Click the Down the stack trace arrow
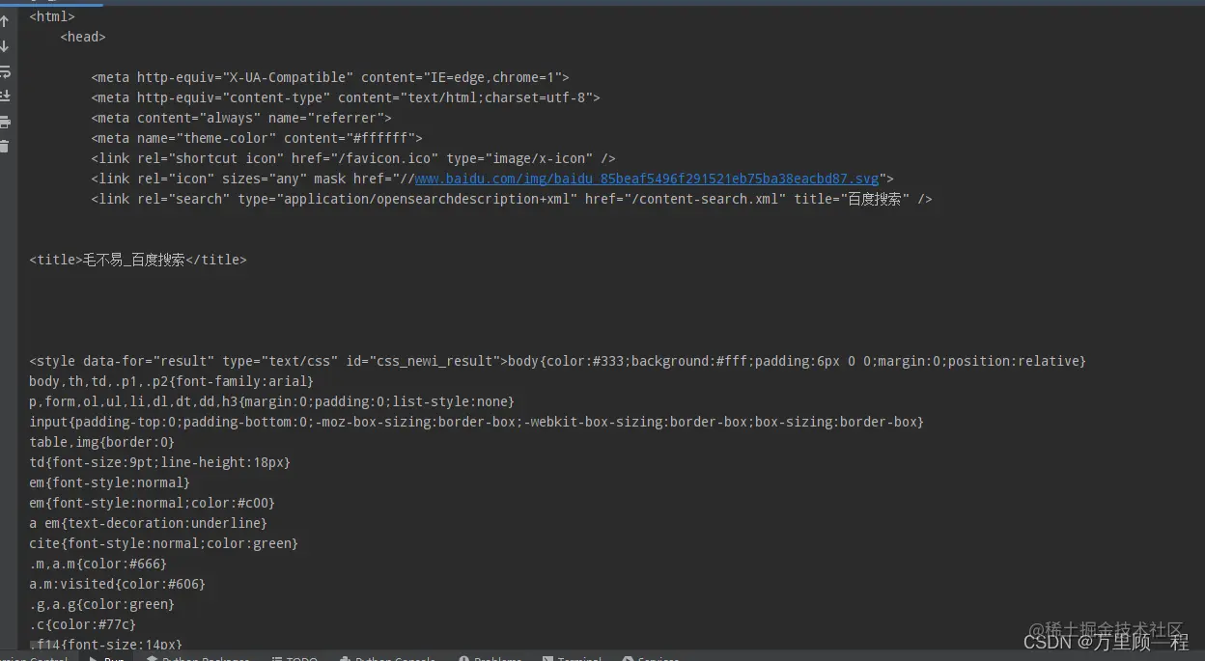1205x661 pixels. point(5,46)
